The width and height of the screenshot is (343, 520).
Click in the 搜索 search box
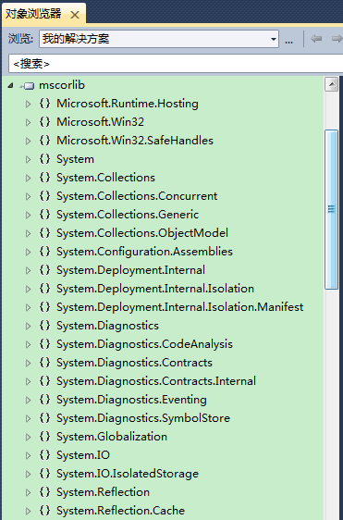pos(176,63)
